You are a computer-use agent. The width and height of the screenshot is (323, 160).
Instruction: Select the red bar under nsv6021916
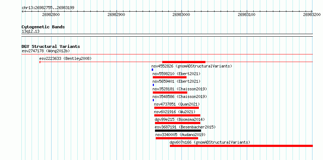click(x=177, y=115)
